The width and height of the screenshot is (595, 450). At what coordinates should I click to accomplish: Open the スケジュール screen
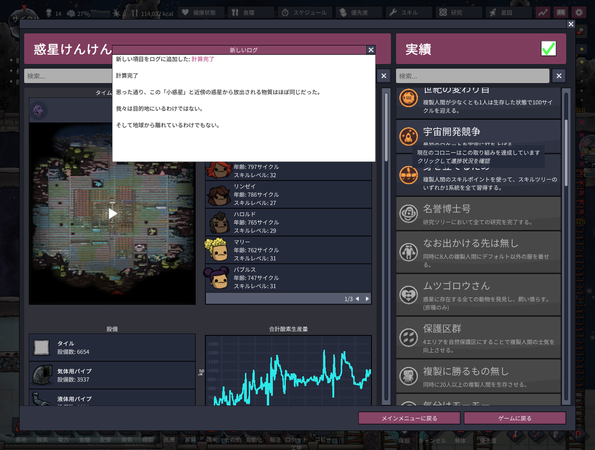[x=304, y=12]
